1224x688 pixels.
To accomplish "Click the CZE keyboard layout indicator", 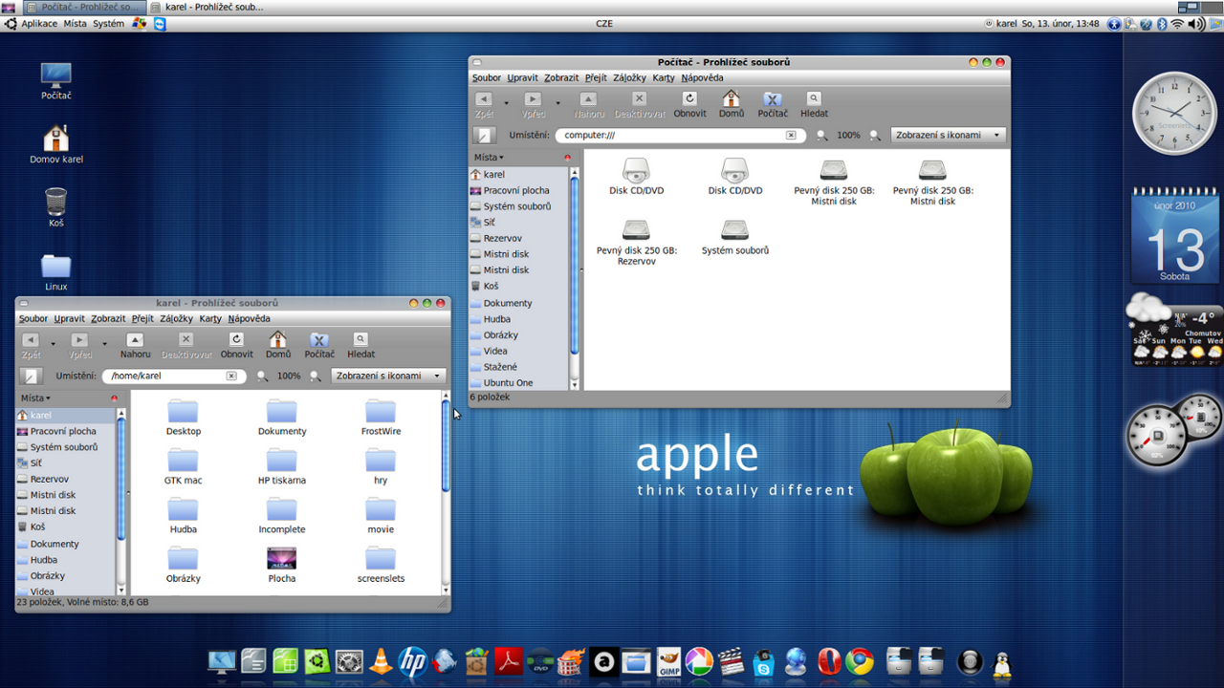I will (604, 24).
